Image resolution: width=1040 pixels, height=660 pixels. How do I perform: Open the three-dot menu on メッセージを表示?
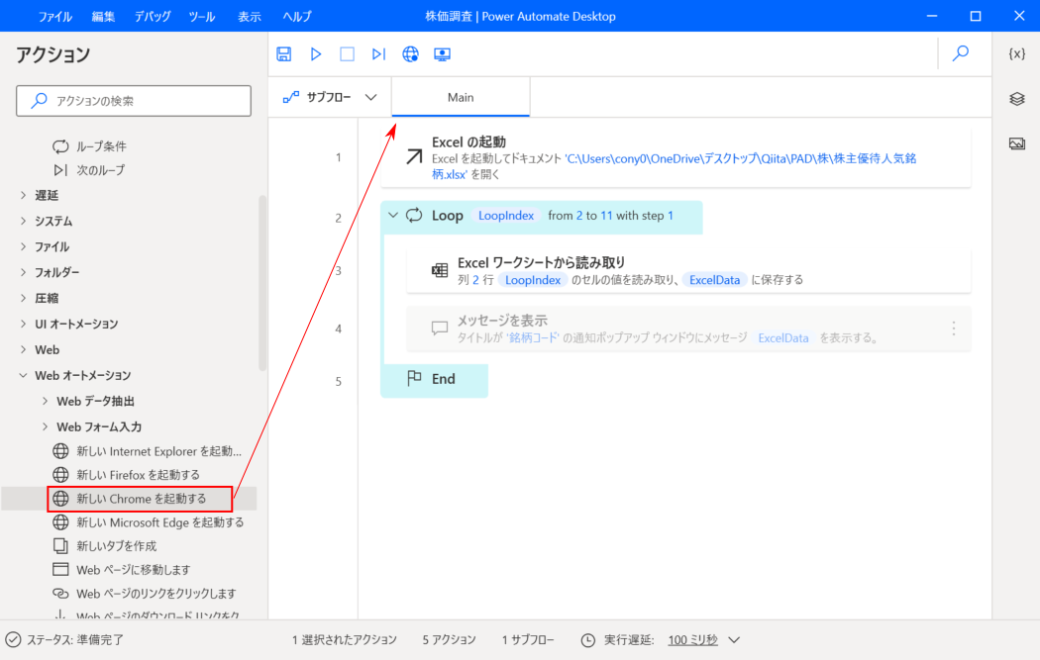pos(954,328)
